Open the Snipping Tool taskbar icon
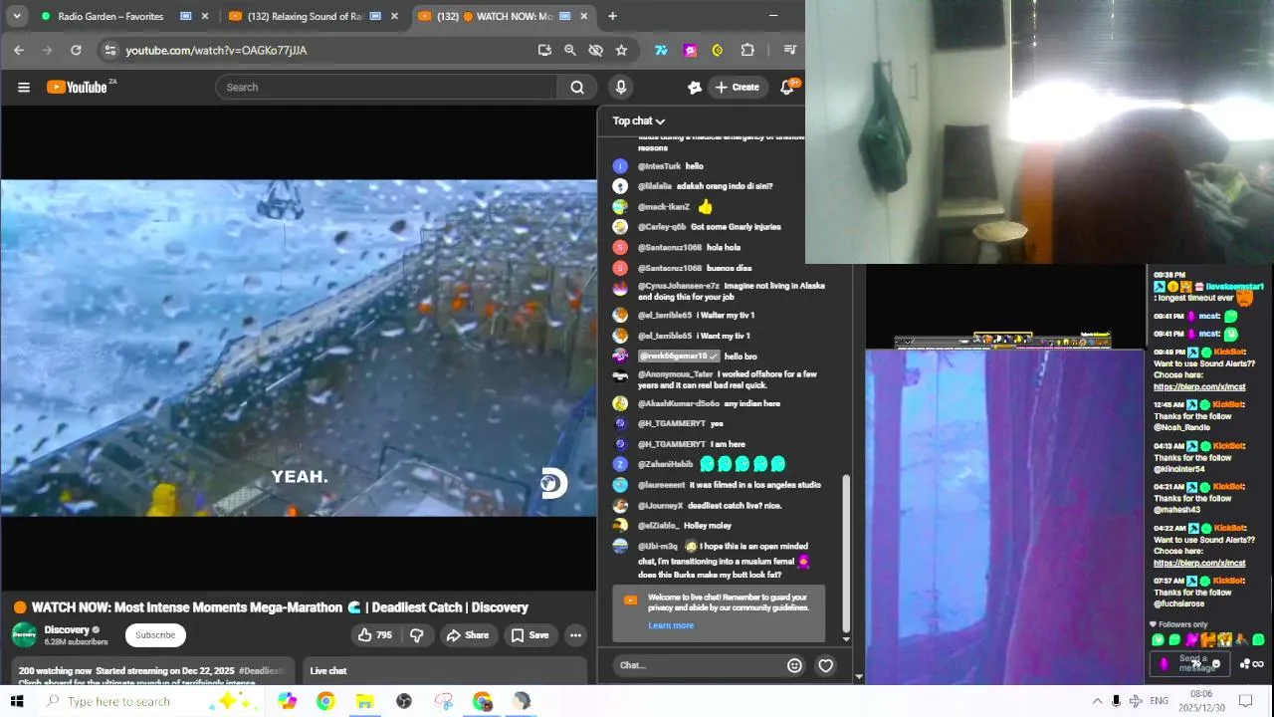Screen dimensions: 1274x717 pyautogui.click(x=444, y=701)
